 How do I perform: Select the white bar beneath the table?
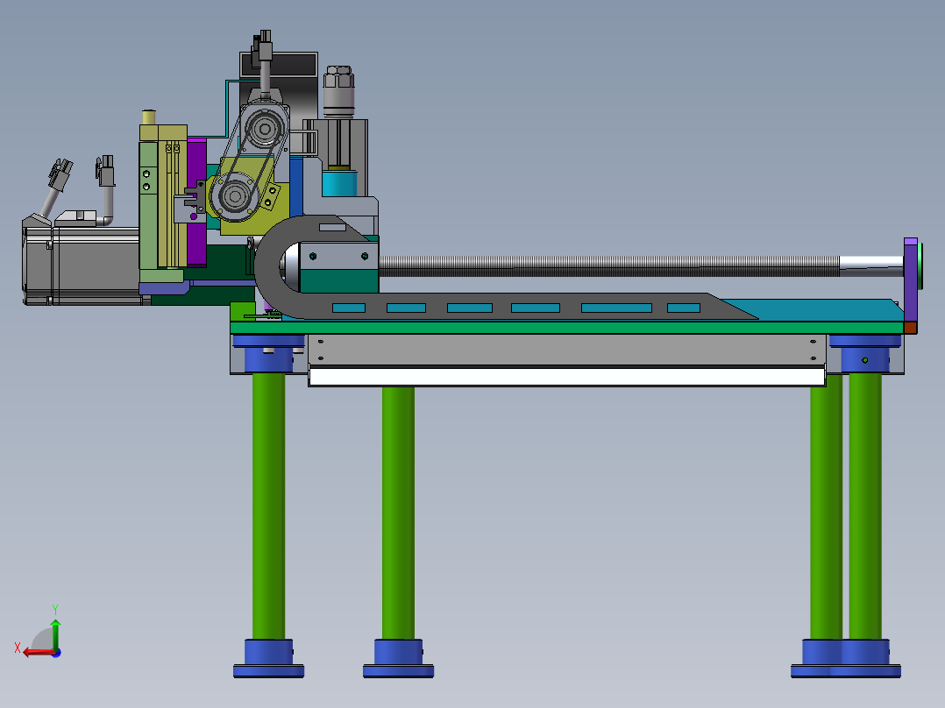[566, 377]
